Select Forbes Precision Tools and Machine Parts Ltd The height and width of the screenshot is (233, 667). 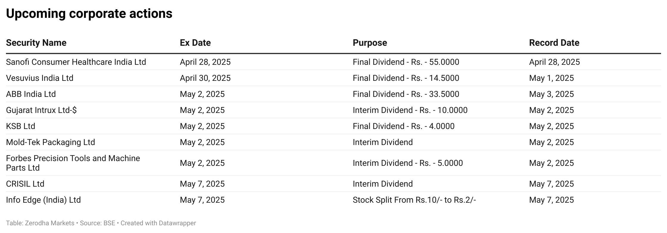pos(73,163)
